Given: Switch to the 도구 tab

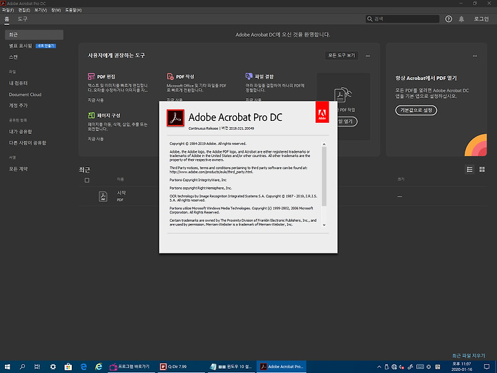Looking at the screenshot, I should coord(23,19).
